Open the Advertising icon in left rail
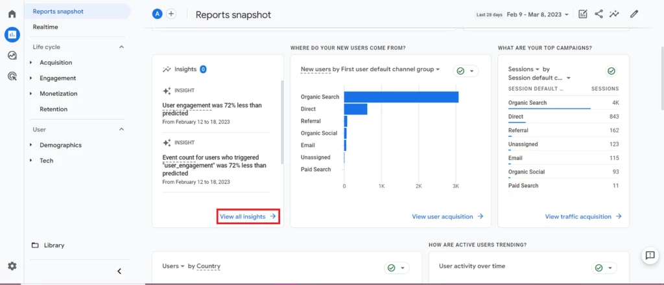 tap(12, 76)
